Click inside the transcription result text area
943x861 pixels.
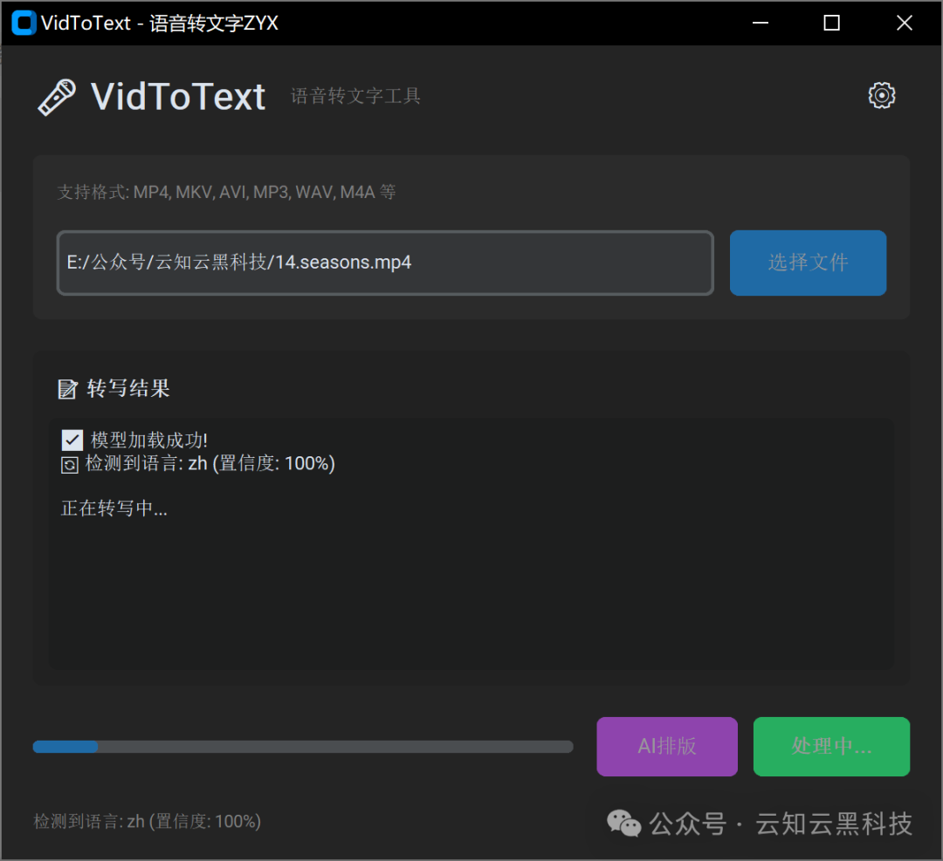click(x=471, y=543)
